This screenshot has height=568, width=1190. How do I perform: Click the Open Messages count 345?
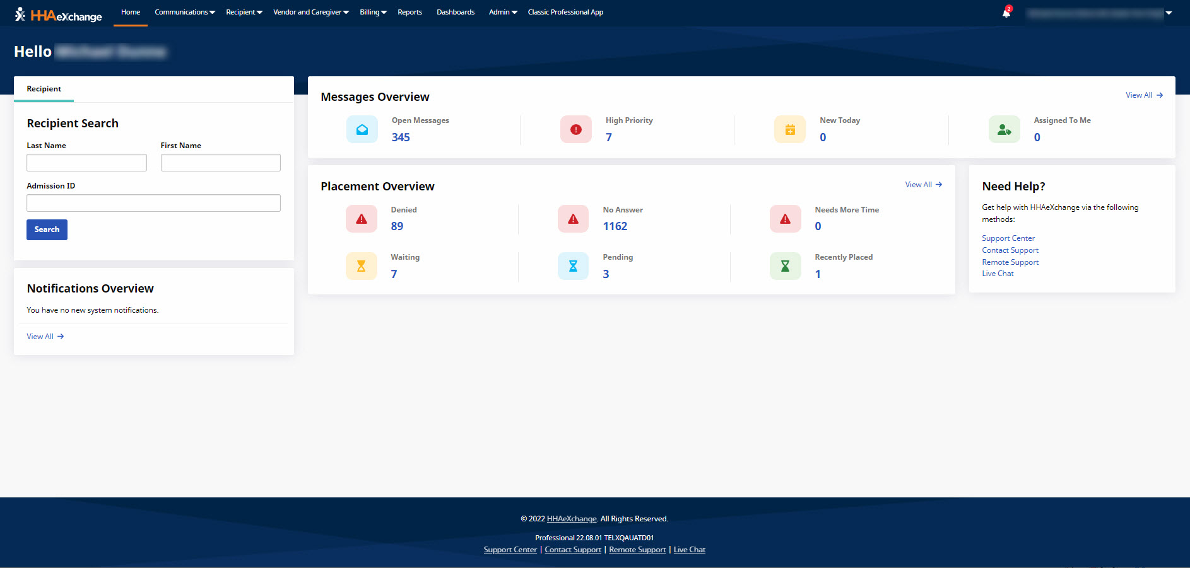401,137
